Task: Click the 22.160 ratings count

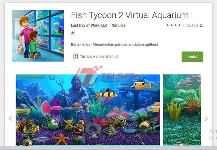Action: tap(192, 25)
